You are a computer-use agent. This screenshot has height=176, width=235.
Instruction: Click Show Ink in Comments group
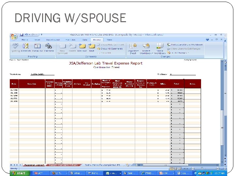(104, 53)
